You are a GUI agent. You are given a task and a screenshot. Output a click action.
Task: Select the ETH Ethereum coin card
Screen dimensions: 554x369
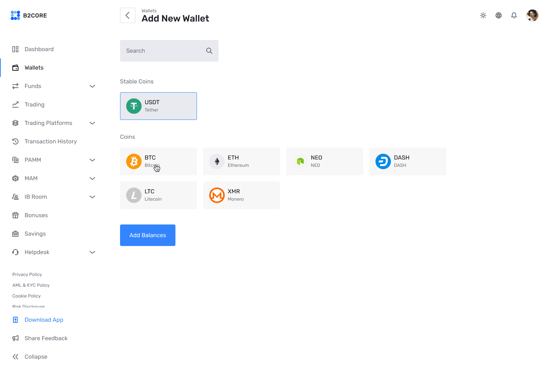pyautogui.click(x=241, y=161)
